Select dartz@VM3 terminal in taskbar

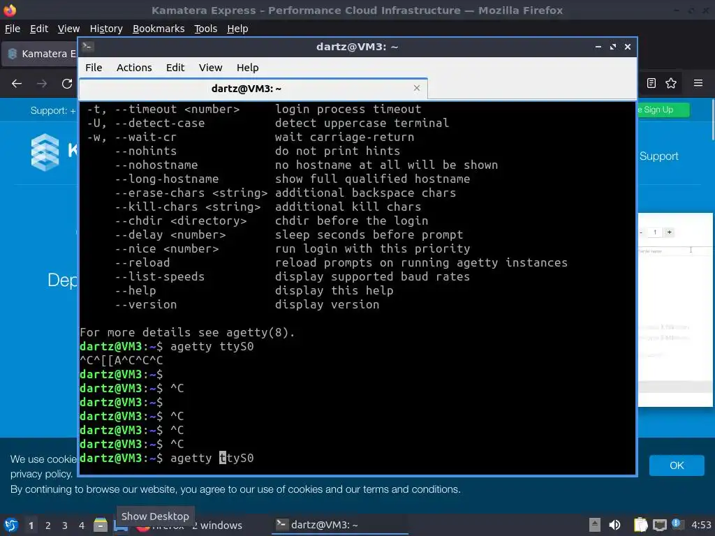click(x=340, y=525)
